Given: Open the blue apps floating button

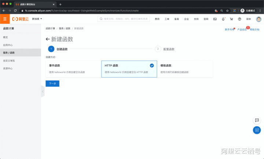Looking at the screenshot, I should [x=257, y=130].
